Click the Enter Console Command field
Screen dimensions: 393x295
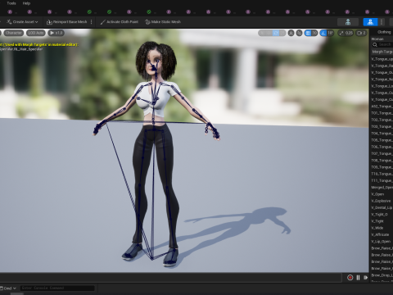57,288
